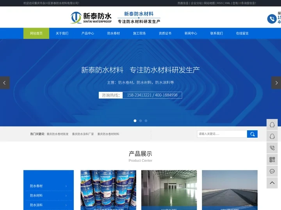This screenshot has height=210, width=281.
Task: Open 资质证书 nav item
Action: coord(165,33)
